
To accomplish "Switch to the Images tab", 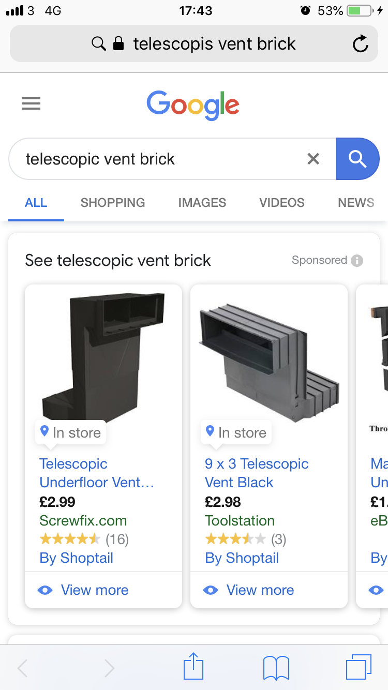I will 202,203.
